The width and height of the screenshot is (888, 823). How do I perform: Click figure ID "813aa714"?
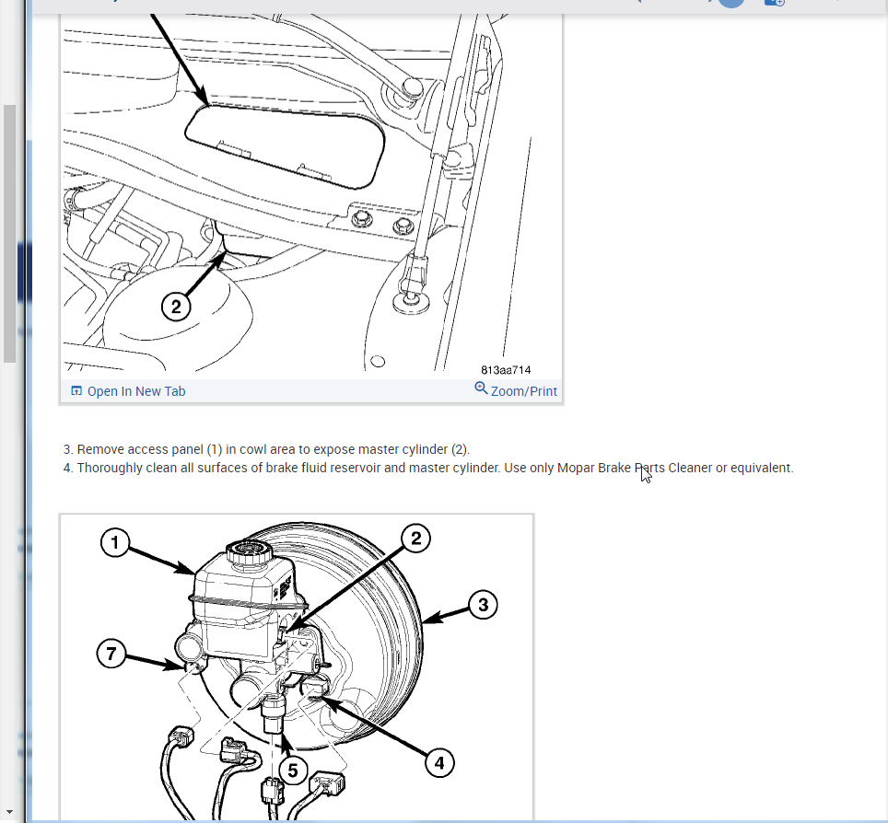point(506,370)
